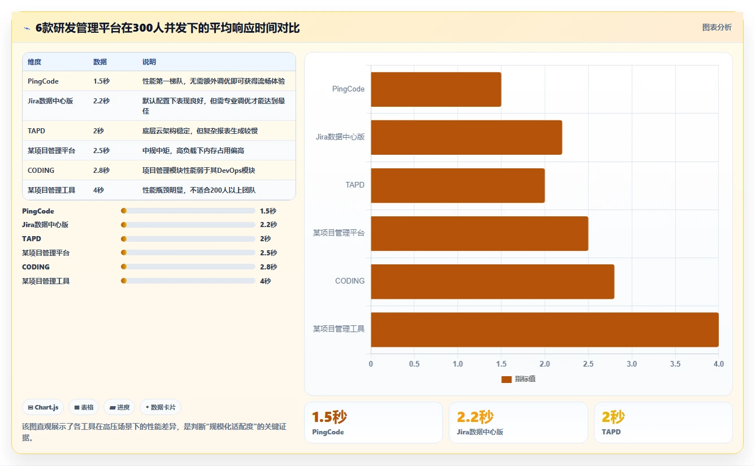Select the PingCode cell in the table
Screen dimensions: 755x466
point(43,81)
